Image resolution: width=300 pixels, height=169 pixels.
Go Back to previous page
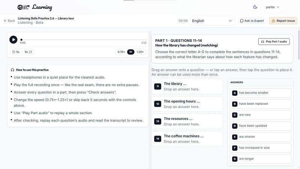tap(9, 21)
